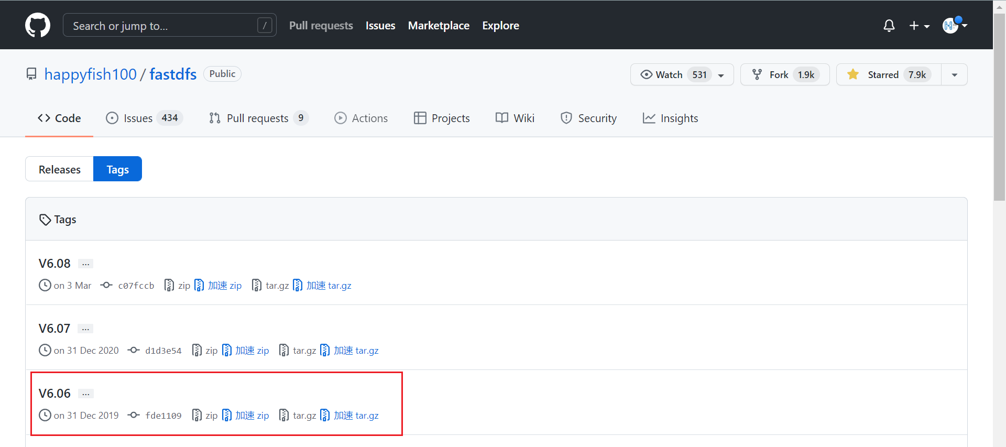The image size is (1006, 447).
Task: Open the user avatar menu
Action: pyautogui.click(x=955, y=25)
